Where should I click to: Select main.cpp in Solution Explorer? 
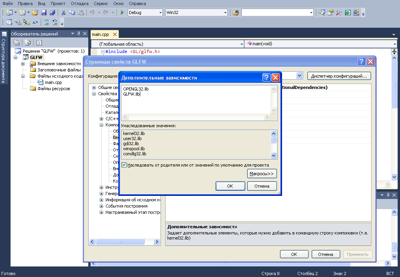[x=53, y=82]
